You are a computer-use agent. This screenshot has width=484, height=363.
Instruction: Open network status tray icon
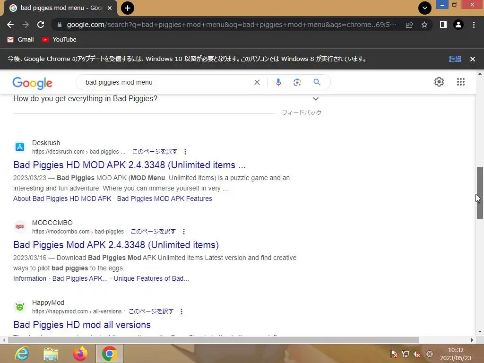coord(405,354)
